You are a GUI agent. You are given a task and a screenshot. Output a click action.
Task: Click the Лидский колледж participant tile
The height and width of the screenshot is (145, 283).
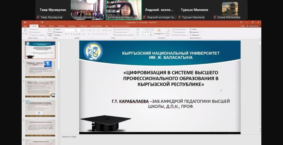pos(159,10)
